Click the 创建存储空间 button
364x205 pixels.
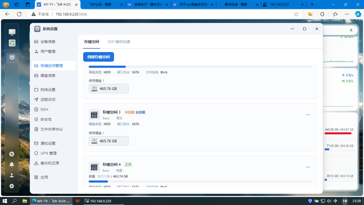[x=99, y=57]
